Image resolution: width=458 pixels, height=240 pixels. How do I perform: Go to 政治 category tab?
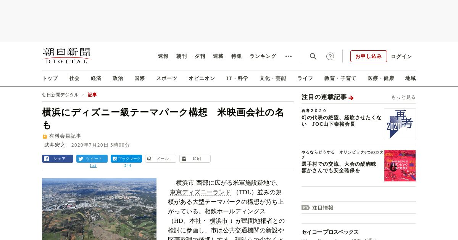click(x=118, y=78)
